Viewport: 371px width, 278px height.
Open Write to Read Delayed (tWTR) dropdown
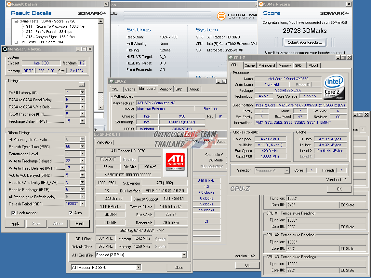[82, 168]
